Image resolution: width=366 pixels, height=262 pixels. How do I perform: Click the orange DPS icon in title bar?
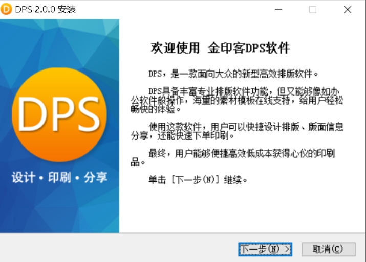click(6, 9)
